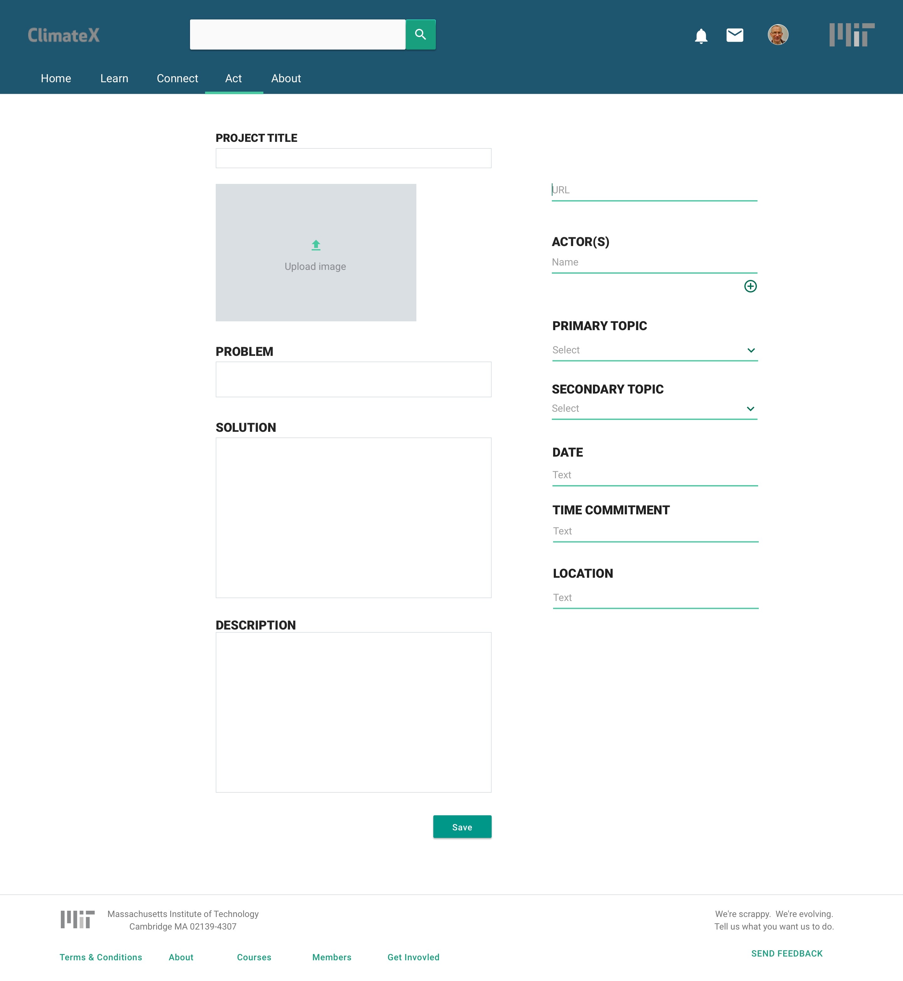
Task: Open Terms & Conditions footer link
Action: 101,957
